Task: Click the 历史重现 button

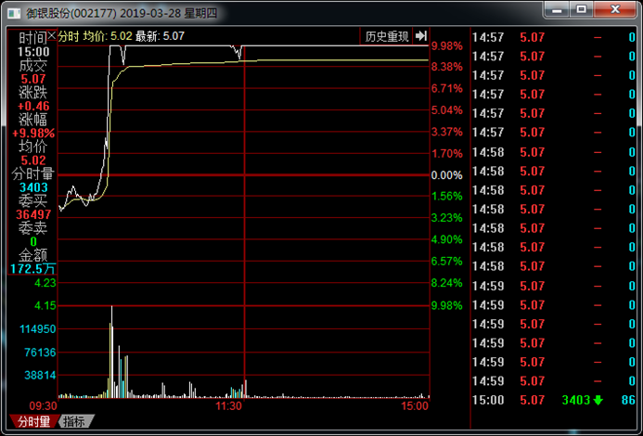Action: coord(386,36)
